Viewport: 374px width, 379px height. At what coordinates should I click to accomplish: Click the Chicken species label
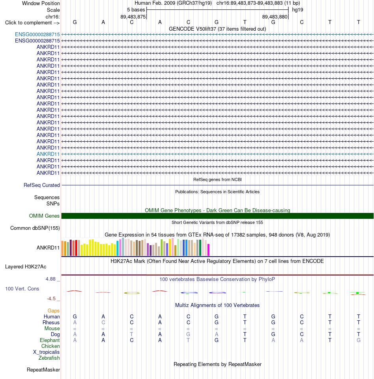pyautogui.click(x=50, y=346)
